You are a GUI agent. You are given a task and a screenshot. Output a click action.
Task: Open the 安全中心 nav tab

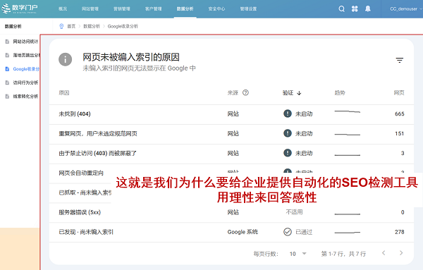coord(216,9)
